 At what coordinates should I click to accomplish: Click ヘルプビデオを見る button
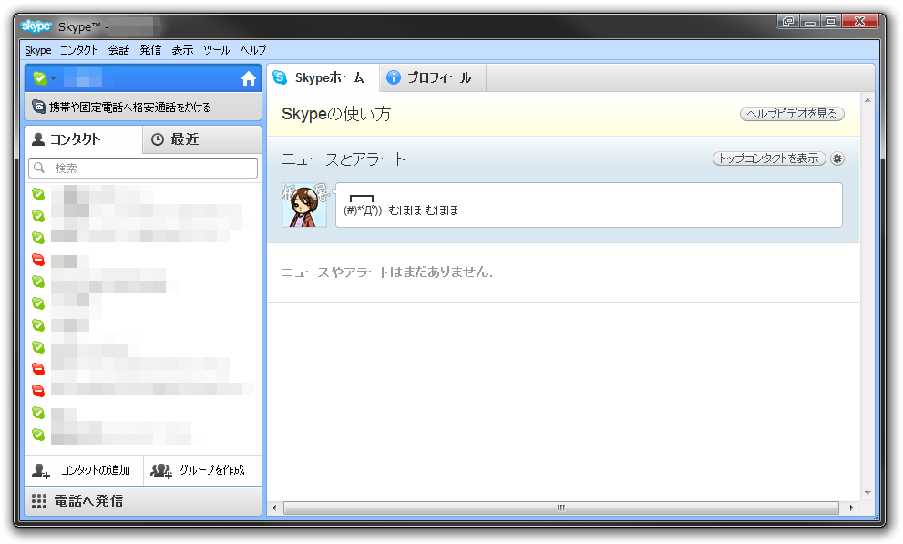(x=792, y=114)
